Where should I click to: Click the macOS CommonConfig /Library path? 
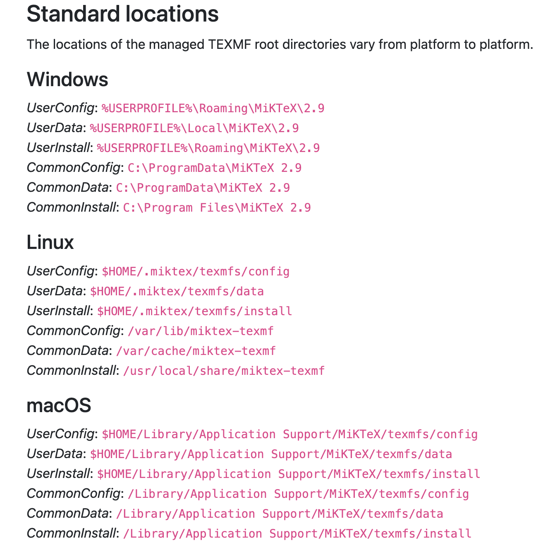298,494
